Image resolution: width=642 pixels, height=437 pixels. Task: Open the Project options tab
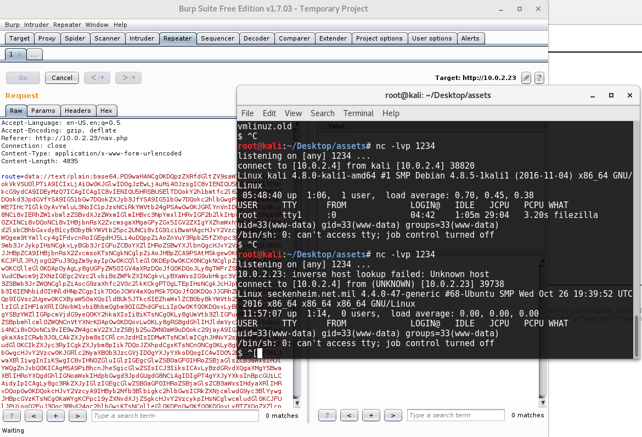(379, 38)
